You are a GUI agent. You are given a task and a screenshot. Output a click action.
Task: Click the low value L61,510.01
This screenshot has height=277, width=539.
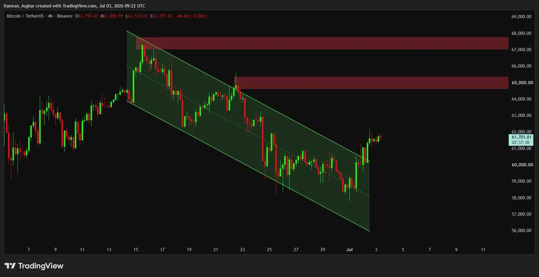pyautogui.click(x=137, y=16)
